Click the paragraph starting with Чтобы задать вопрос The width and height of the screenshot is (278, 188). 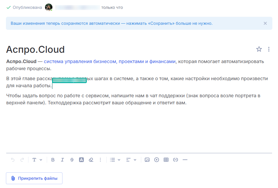(133, 99)
